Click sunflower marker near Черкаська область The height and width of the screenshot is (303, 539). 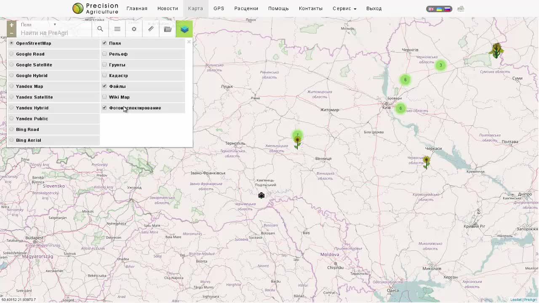[427, 162]
